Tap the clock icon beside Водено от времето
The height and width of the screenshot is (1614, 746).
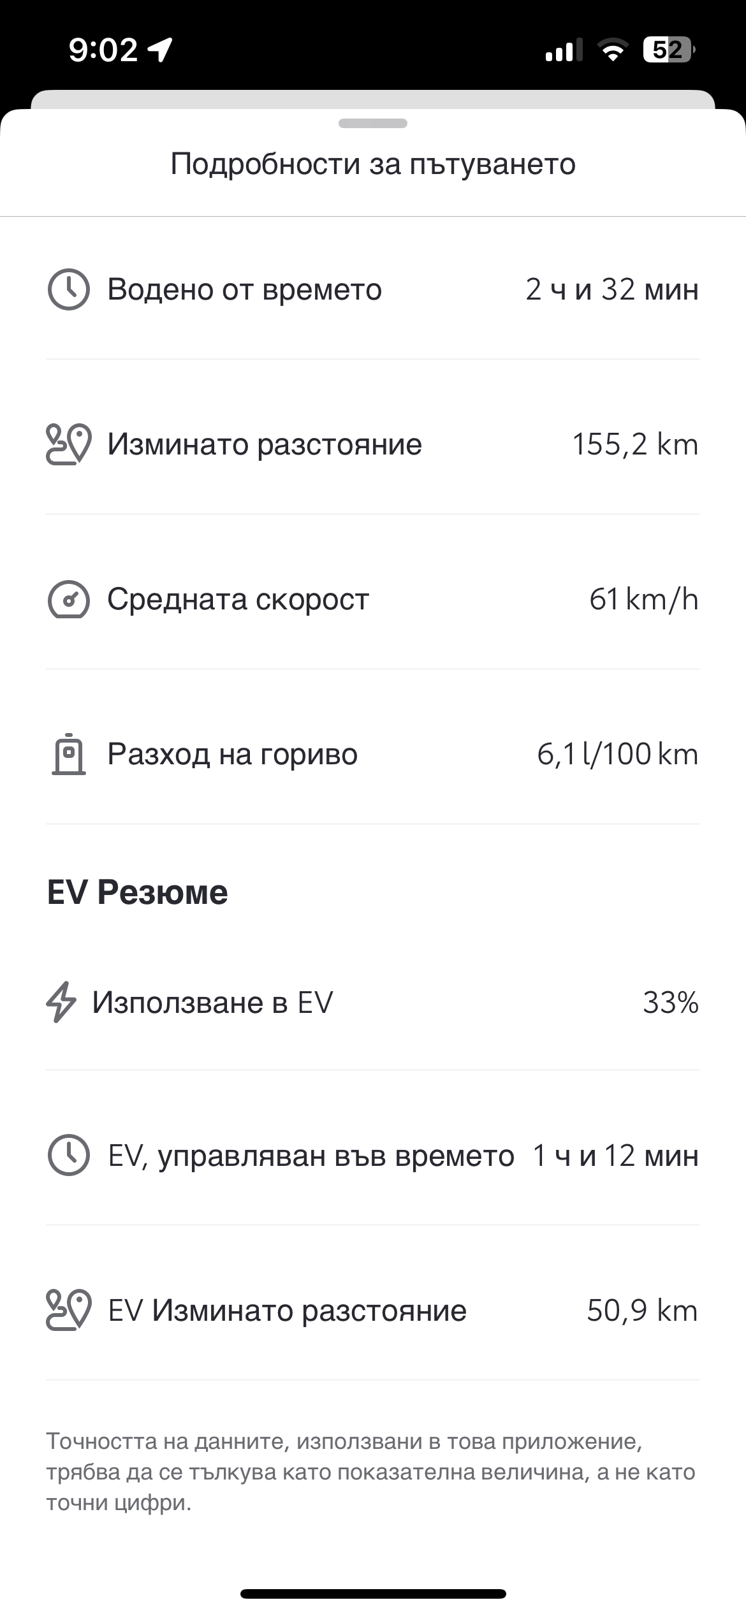tap(68, 289)
